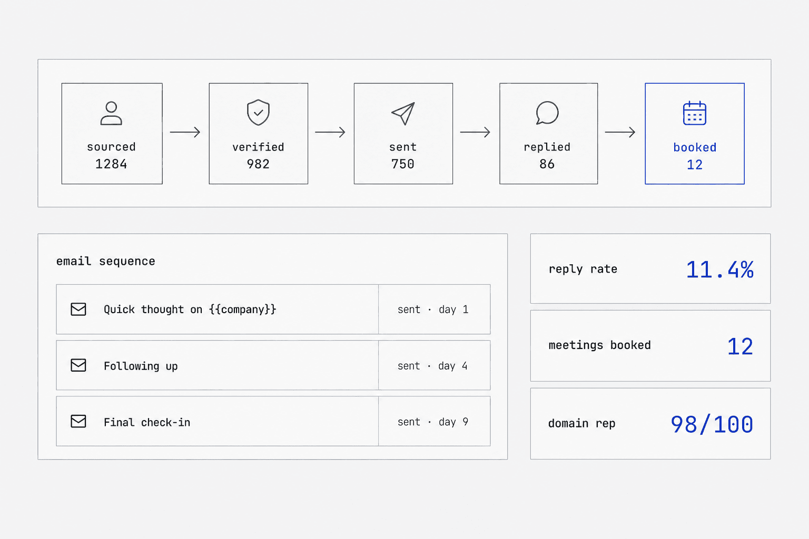Click the 'sent · day 1' status
This screenshot has width=809, height=539.
click(433, 310)
